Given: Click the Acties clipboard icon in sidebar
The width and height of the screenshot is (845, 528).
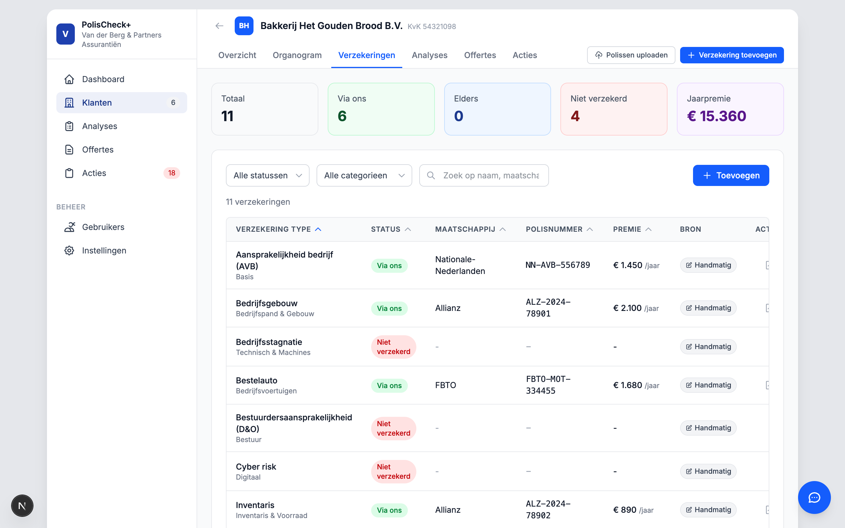Looking at the screenshot, I should click(x=69, y=173).
